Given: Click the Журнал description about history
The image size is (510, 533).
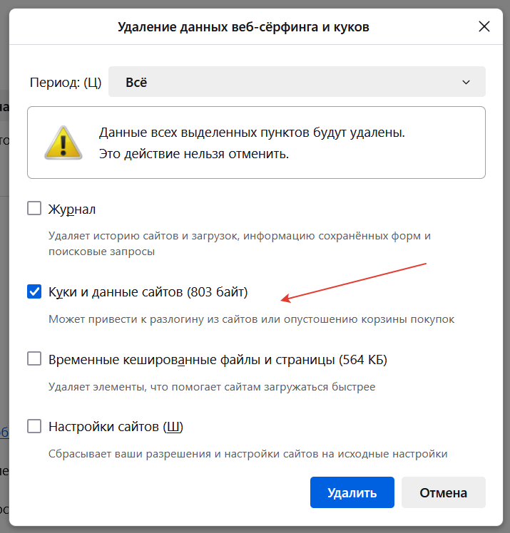Looking at the screenshot, I should pos(240,244).
